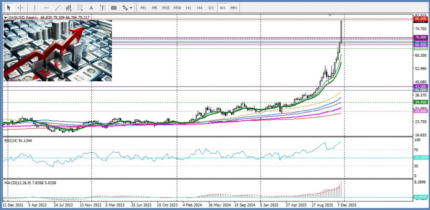Select the arrow cursor tool

tap(8, 8)
